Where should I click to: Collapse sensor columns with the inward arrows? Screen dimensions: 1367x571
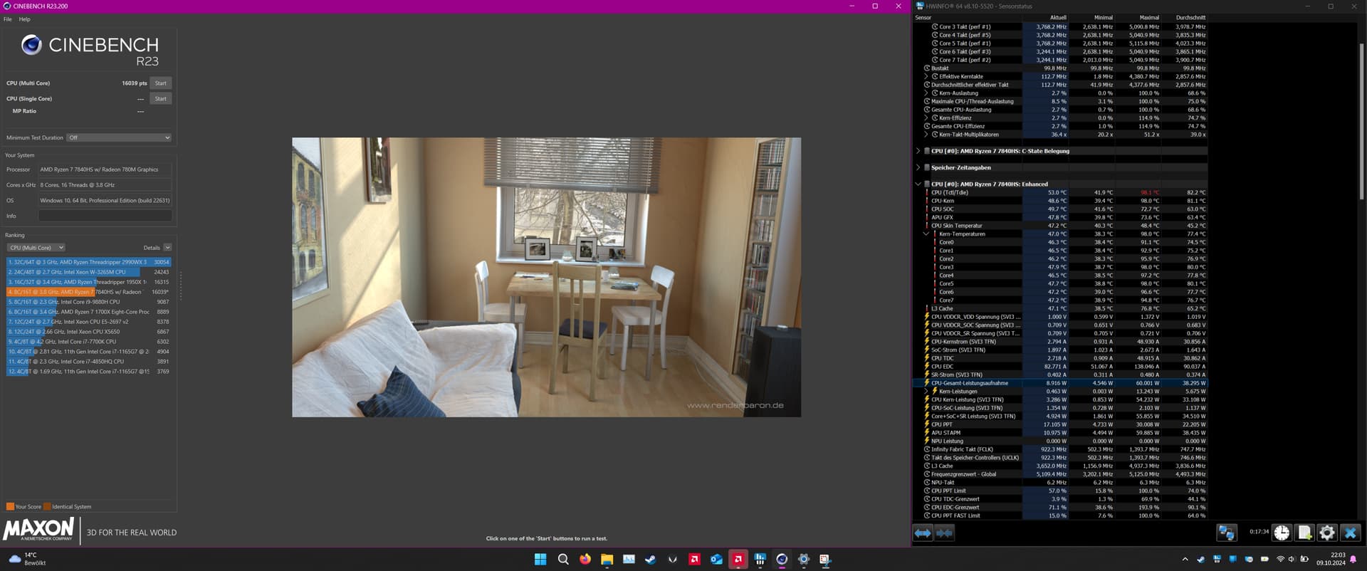pyautogui.click(x=944, y=533)
